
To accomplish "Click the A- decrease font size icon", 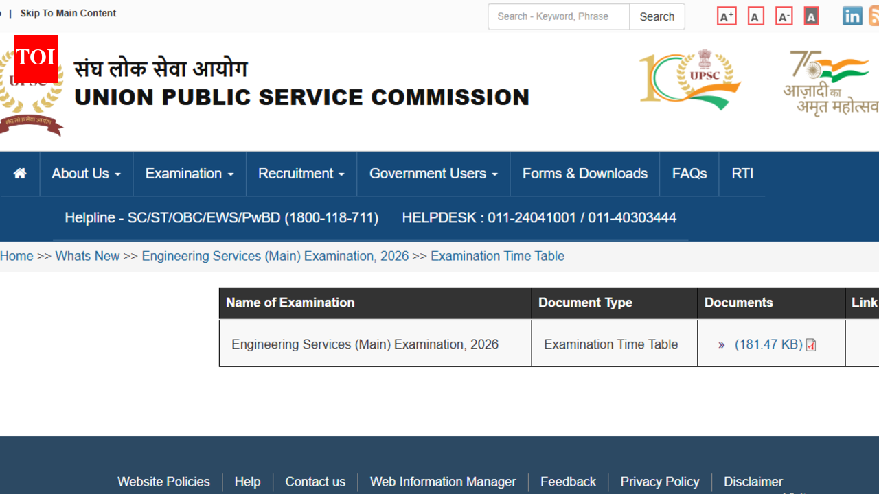I will click(x=784, y=16).
